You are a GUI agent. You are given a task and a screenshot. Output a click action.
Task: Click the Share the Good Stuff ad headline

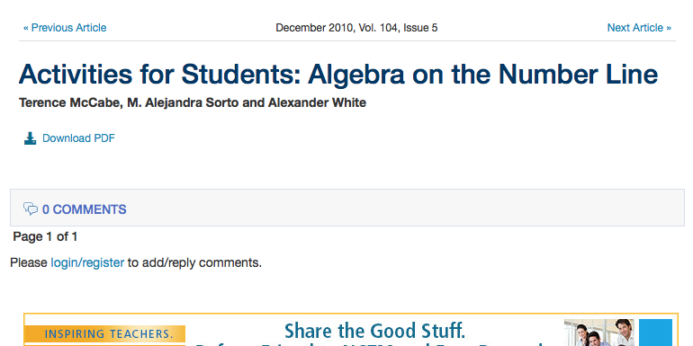pos(374,331)
